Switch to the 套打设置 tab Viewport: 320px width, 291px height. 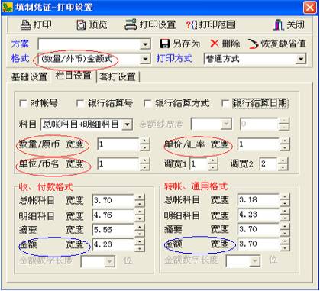[118, 76]
